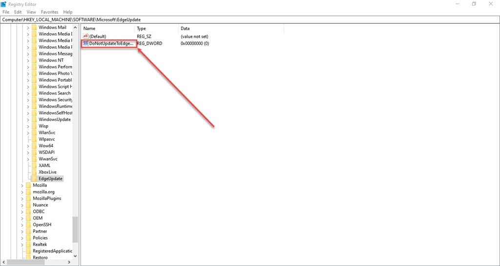Expand the MozillaPlugins key chevron

[22, 199]
